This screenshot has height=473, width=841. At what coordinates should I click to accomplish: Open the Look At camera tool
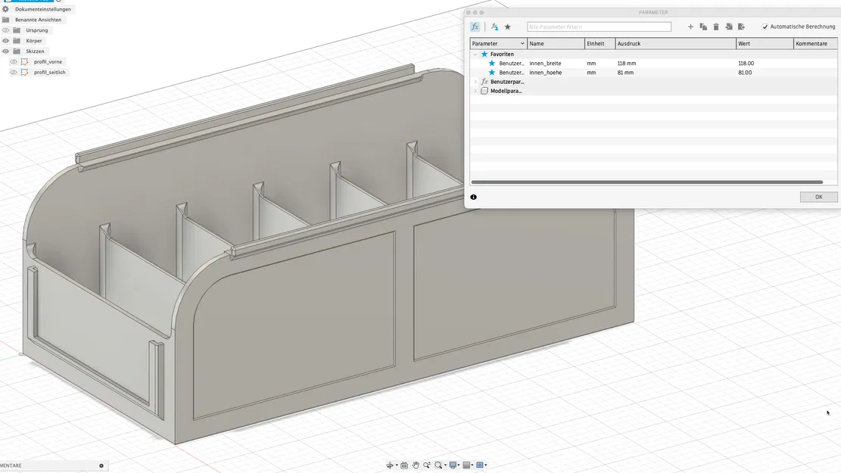(403, 465)
